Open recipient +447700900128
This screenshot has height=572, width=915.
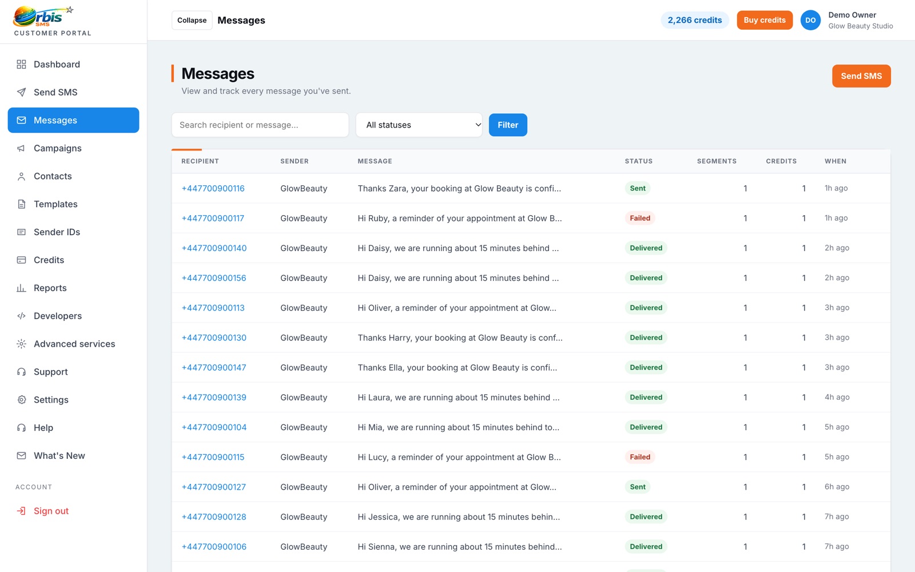[214, 517]
